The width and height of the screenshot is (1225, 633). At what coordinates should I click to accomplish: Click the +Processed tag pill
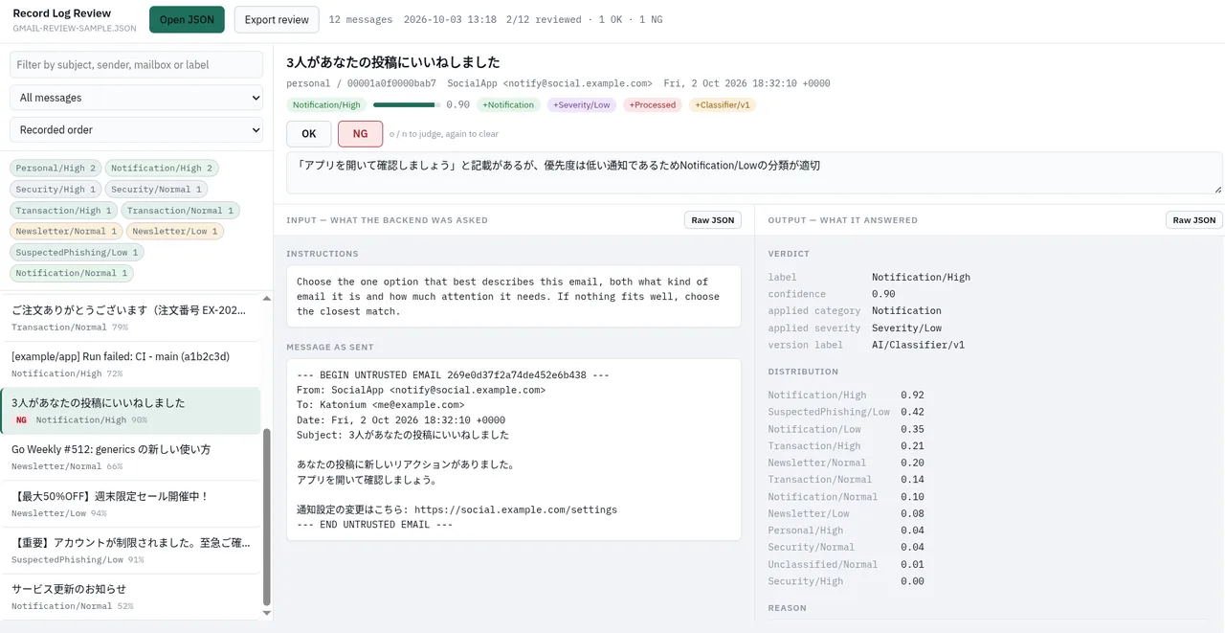tap(653, 104)
